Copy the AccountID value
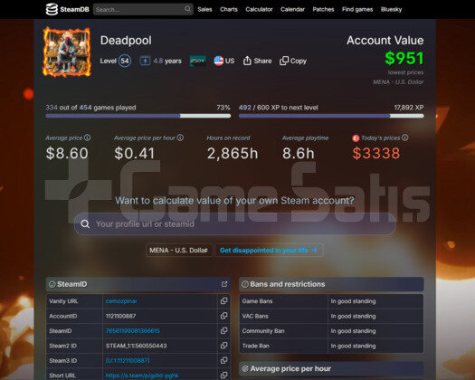This screenshot has width=475, height=380. (x=223, y=316)
